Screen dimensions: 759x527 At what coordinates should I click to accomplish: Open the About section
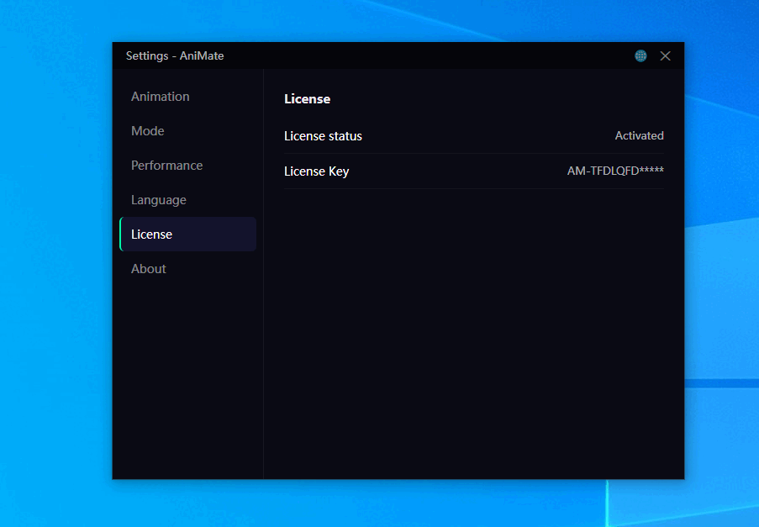point(187,269)
